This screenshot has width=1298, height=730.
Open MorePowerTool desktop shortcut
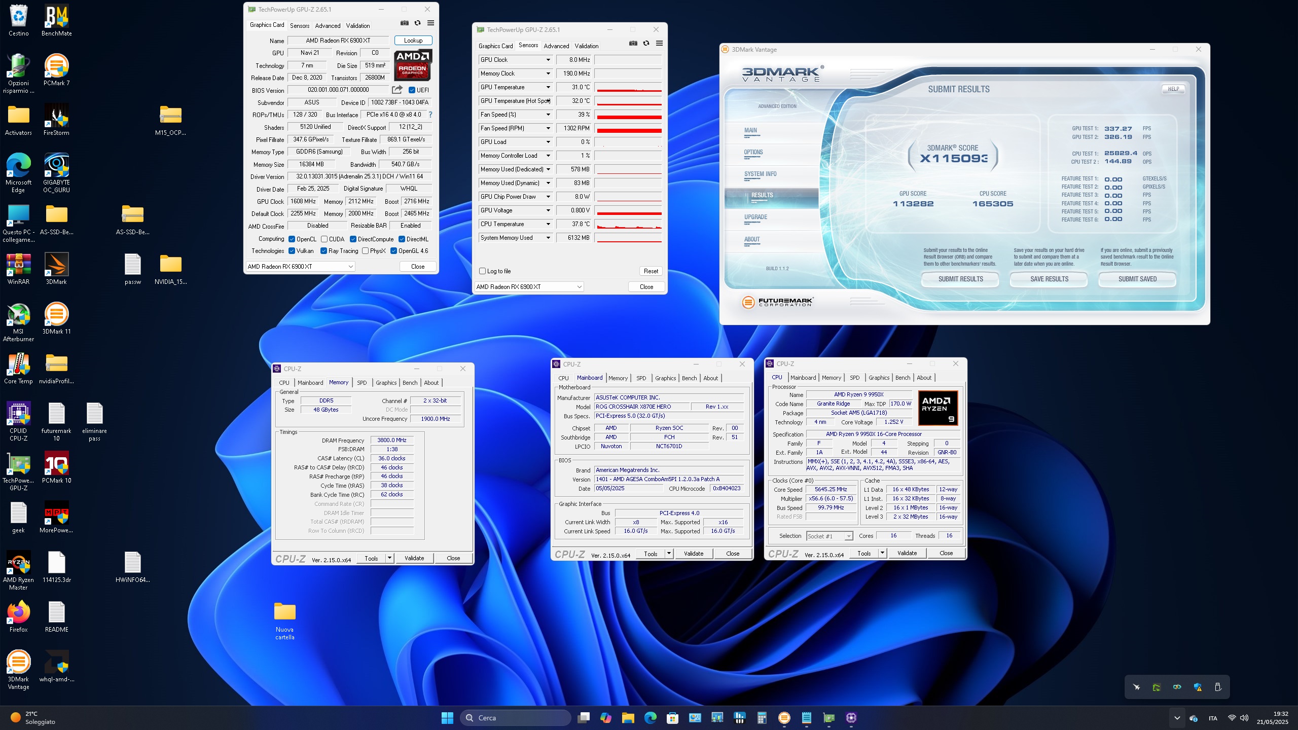coord(56,517)
